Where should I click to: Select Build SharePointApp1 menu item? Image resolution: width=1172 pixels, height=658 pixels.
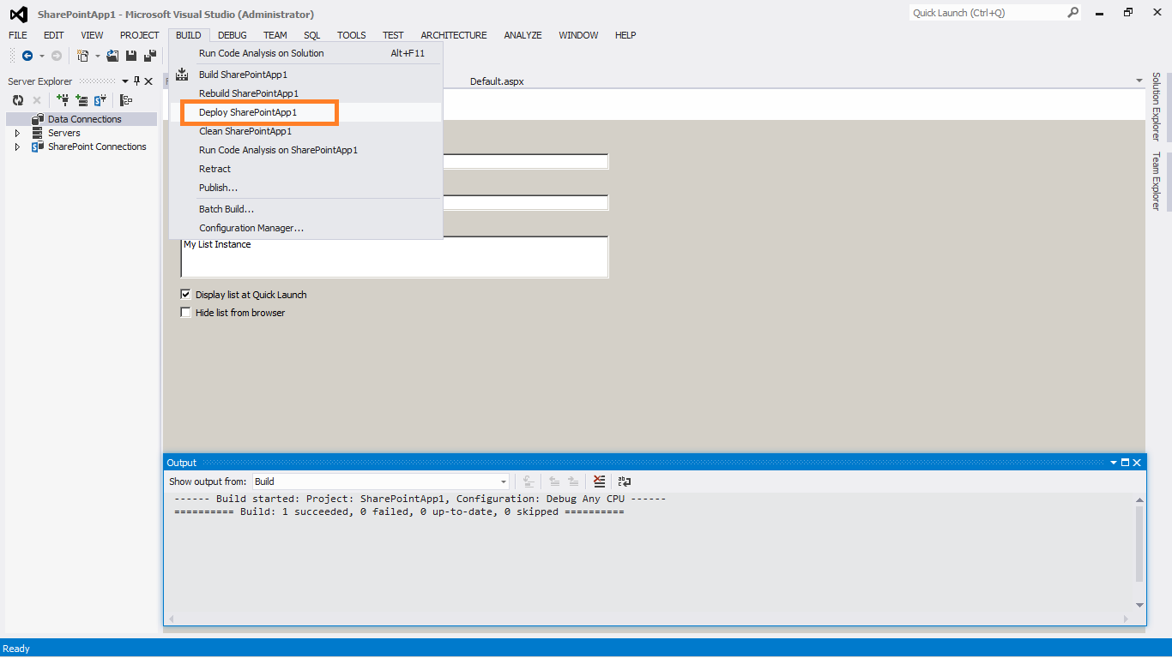[x=305, y=75]
